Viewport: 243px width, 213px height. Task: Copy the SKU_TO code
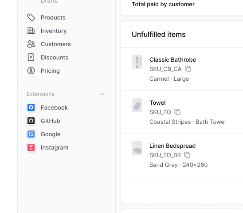[177, 112]
